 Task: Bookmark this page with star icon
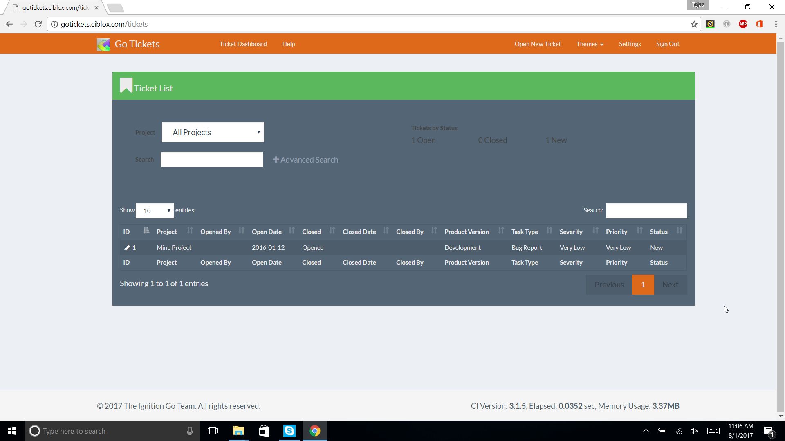694,24
